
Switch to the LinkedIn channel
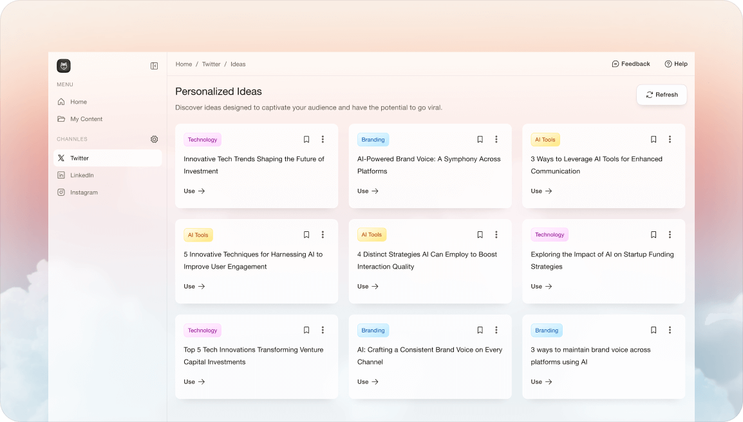click(x=82, y=175)
